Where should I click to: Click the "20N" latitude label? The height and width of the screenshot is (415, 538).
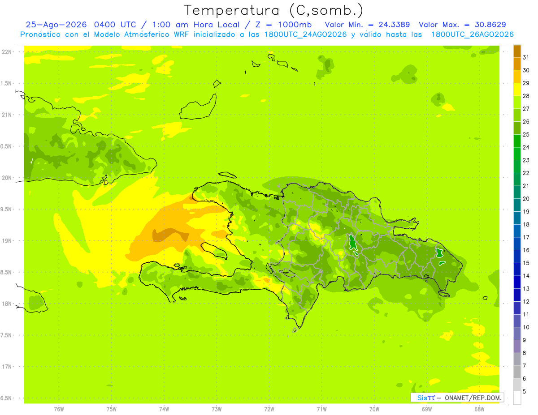(x=7, y=178)
